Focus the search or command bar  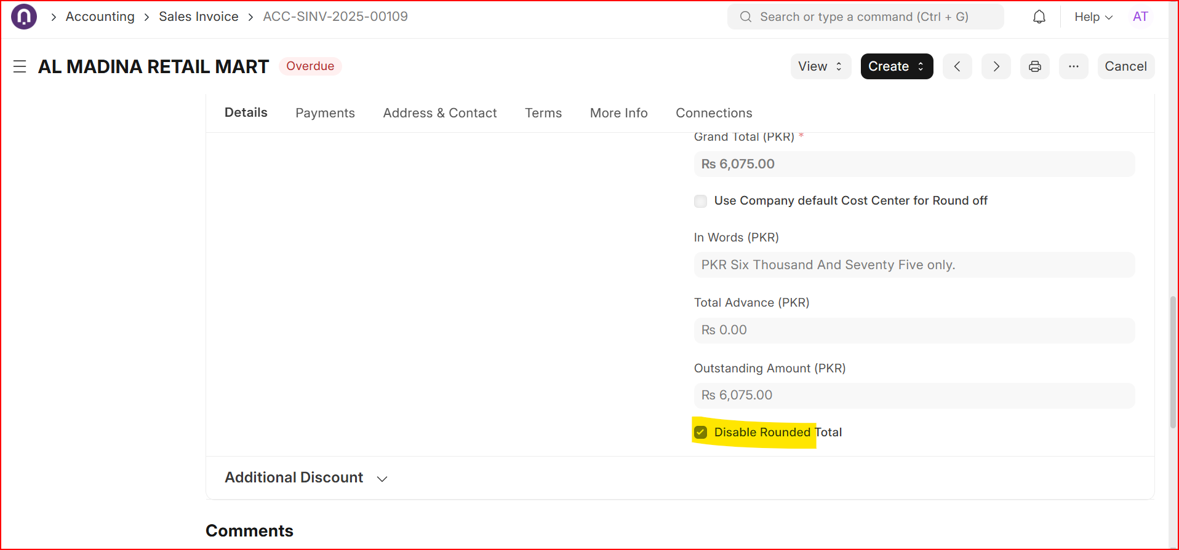865,17
